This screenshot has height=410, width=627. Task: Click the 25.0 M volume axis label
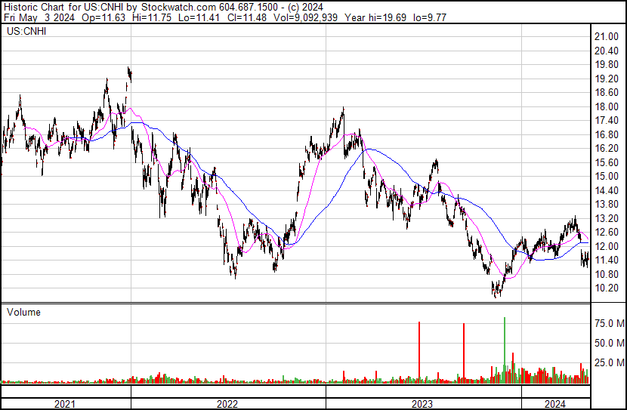click(x=609, y=362)
